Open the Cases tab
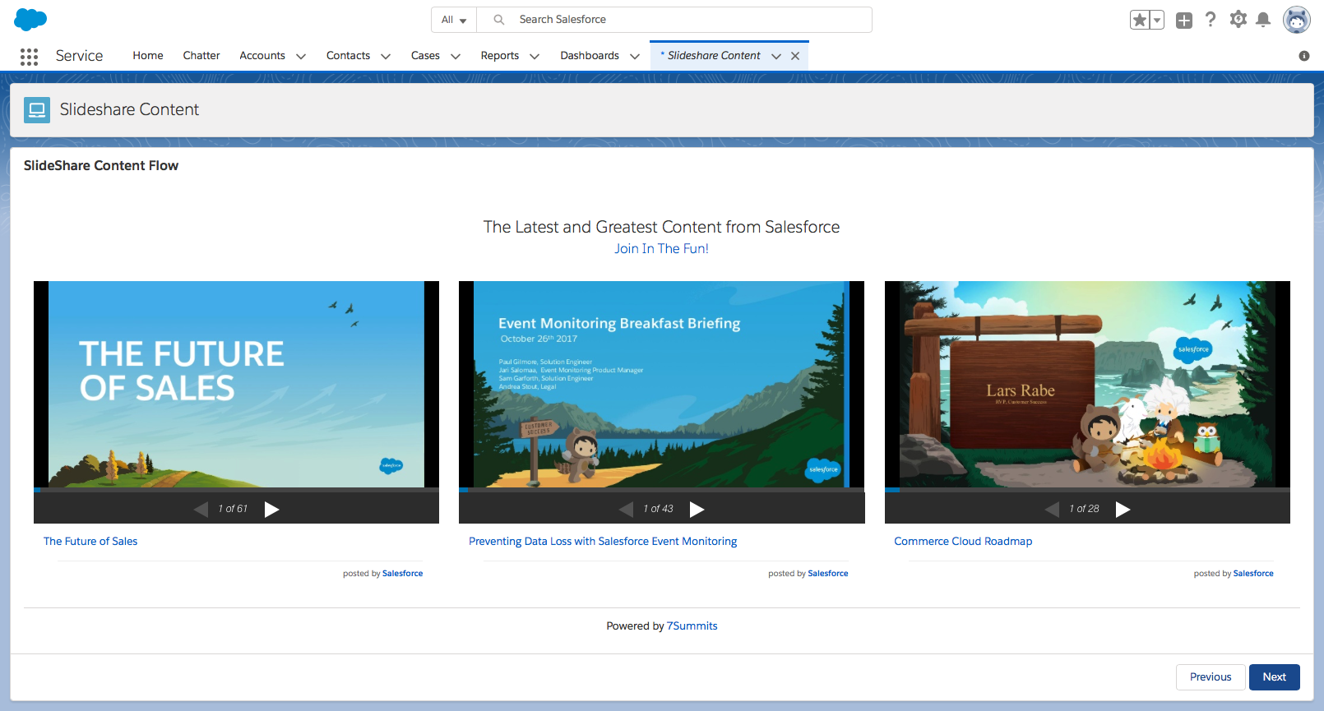The width and height of the screenshot is (1324, 711). coord(425,55)
